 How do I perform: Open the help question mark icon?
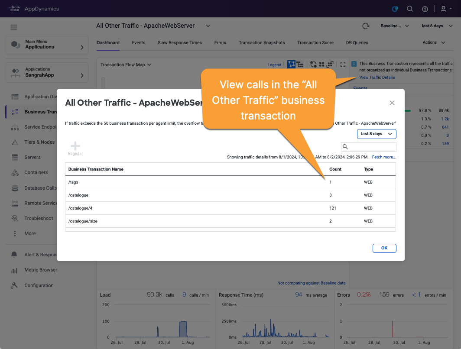coord(425,9)
